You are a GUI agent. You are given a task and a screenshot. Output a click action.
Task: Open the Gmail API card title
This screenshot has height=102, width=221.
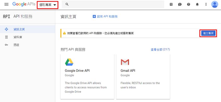(x=128, y=71)
